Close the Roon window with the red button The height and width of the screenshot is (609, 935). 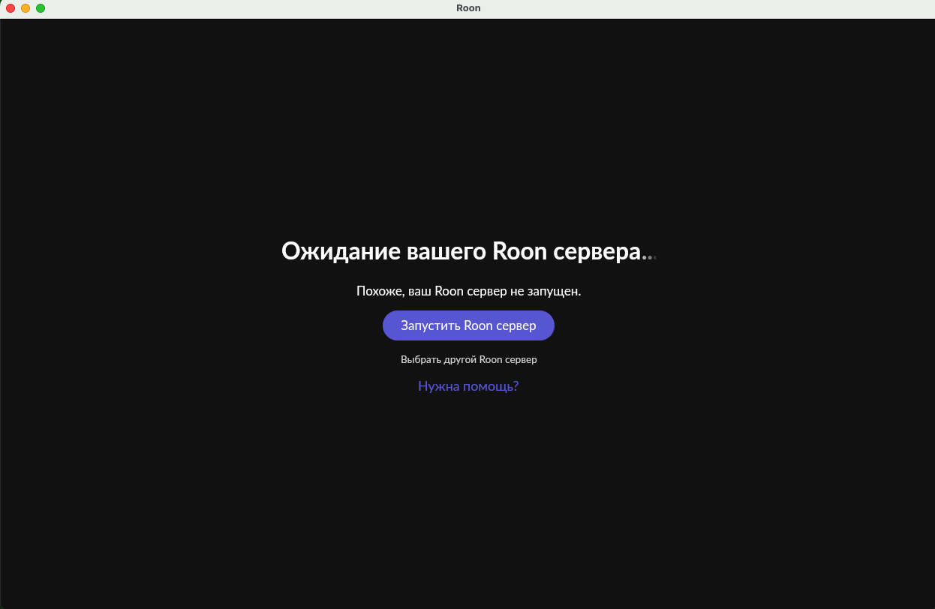(x=11, y=8)
